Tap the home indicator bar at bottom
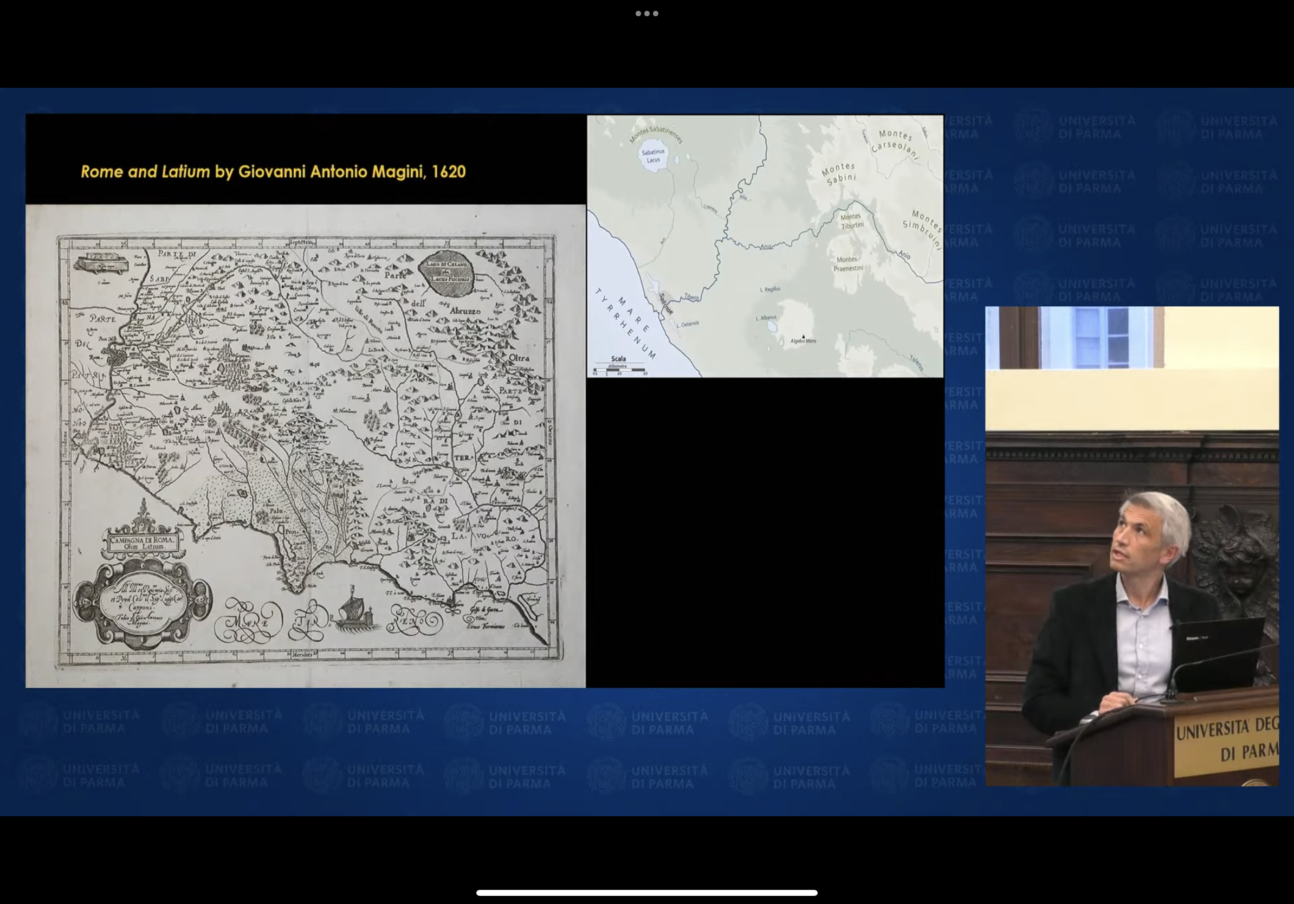This screenshot has width=1294, height=904. pyautogui.click(x=646, y=893)
